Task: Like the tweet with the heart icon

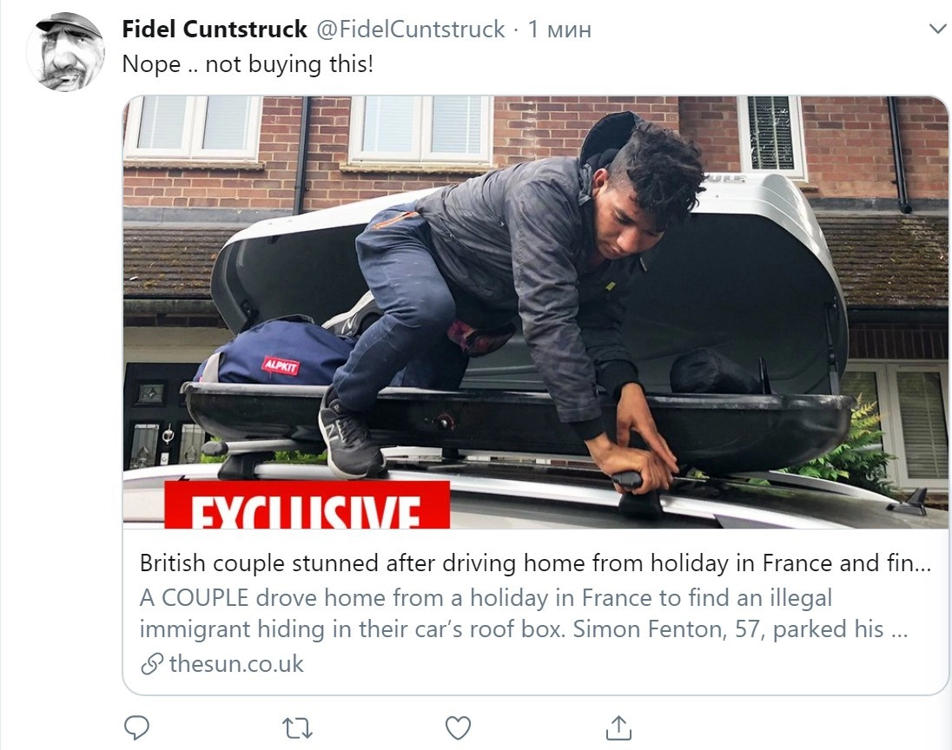Action: [x=458, y=727]
